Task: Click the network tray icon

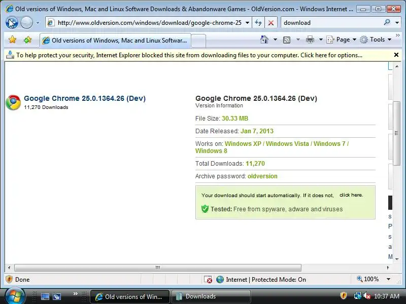Action: click(358, 296)
